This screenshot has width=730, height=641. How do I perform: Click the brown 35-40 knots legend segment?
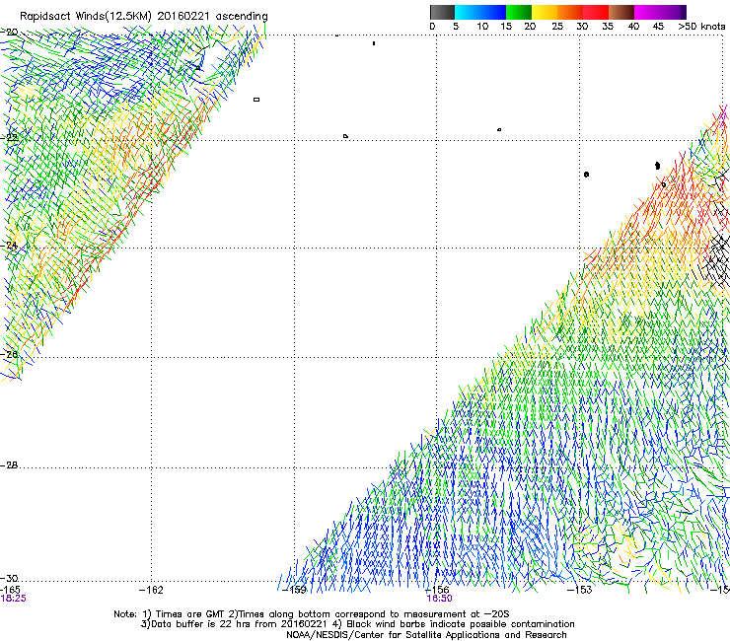pos(621,12)
